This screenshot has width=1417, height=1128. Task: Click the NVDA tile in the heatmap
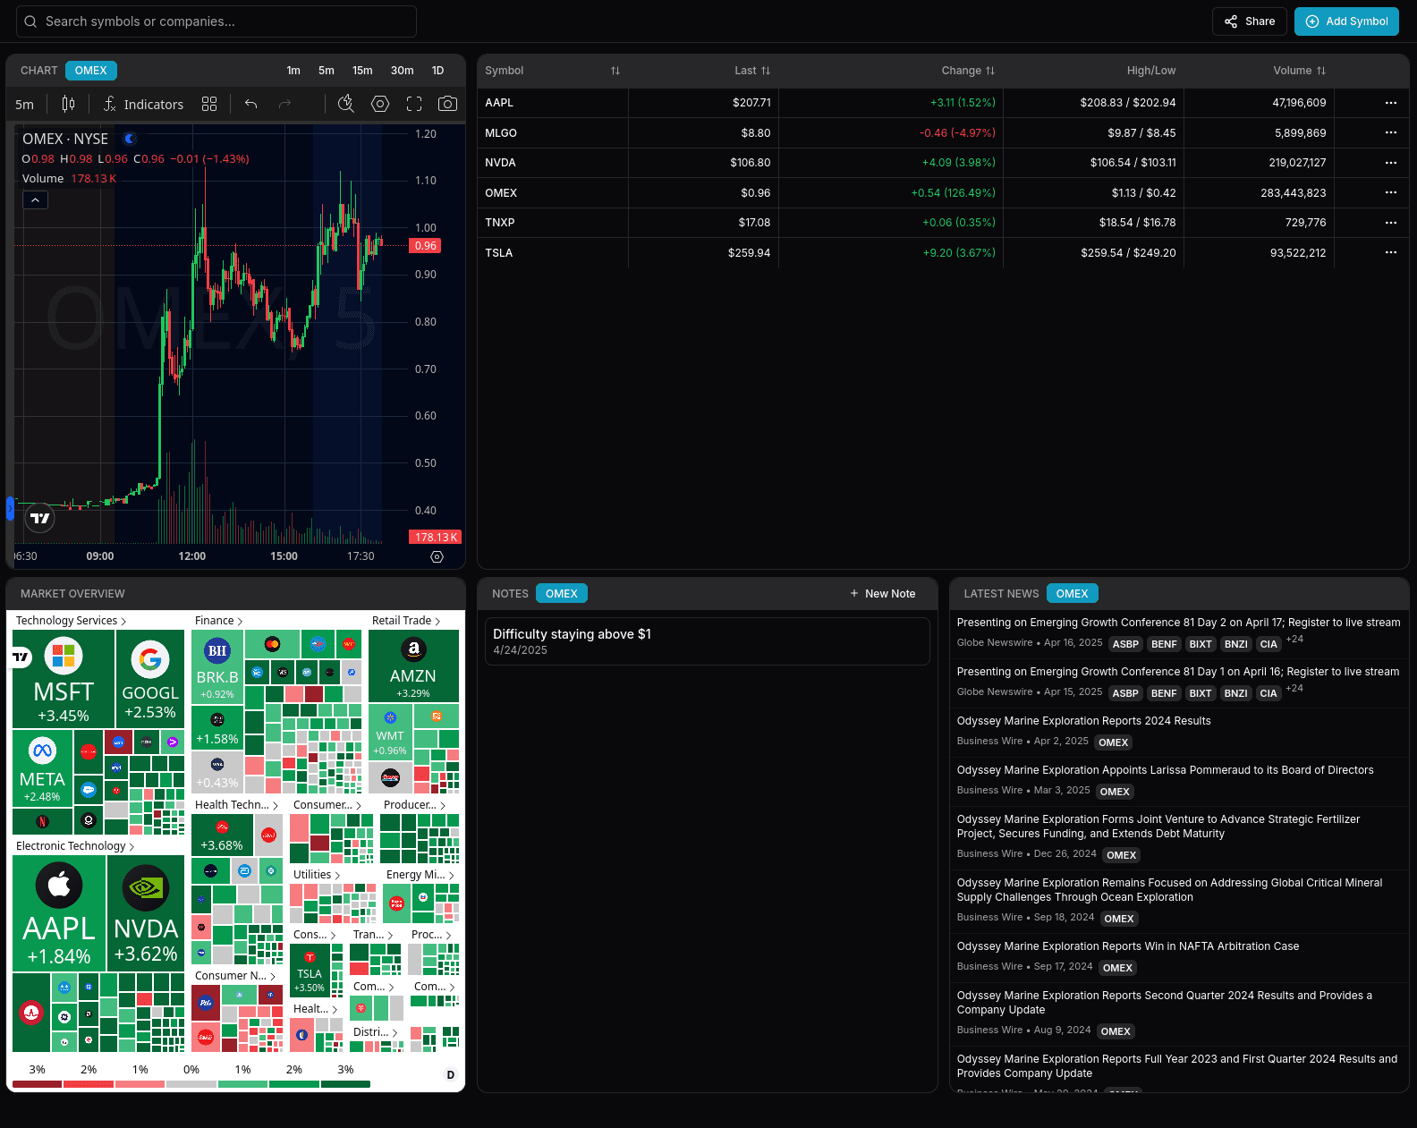pyautogui.click(x=146, y=913)
